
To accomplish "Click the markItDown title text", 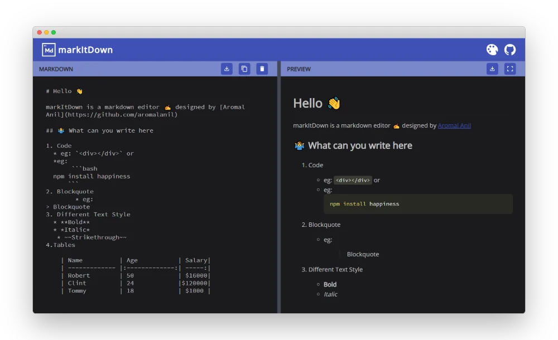I will tap(85, 50).
